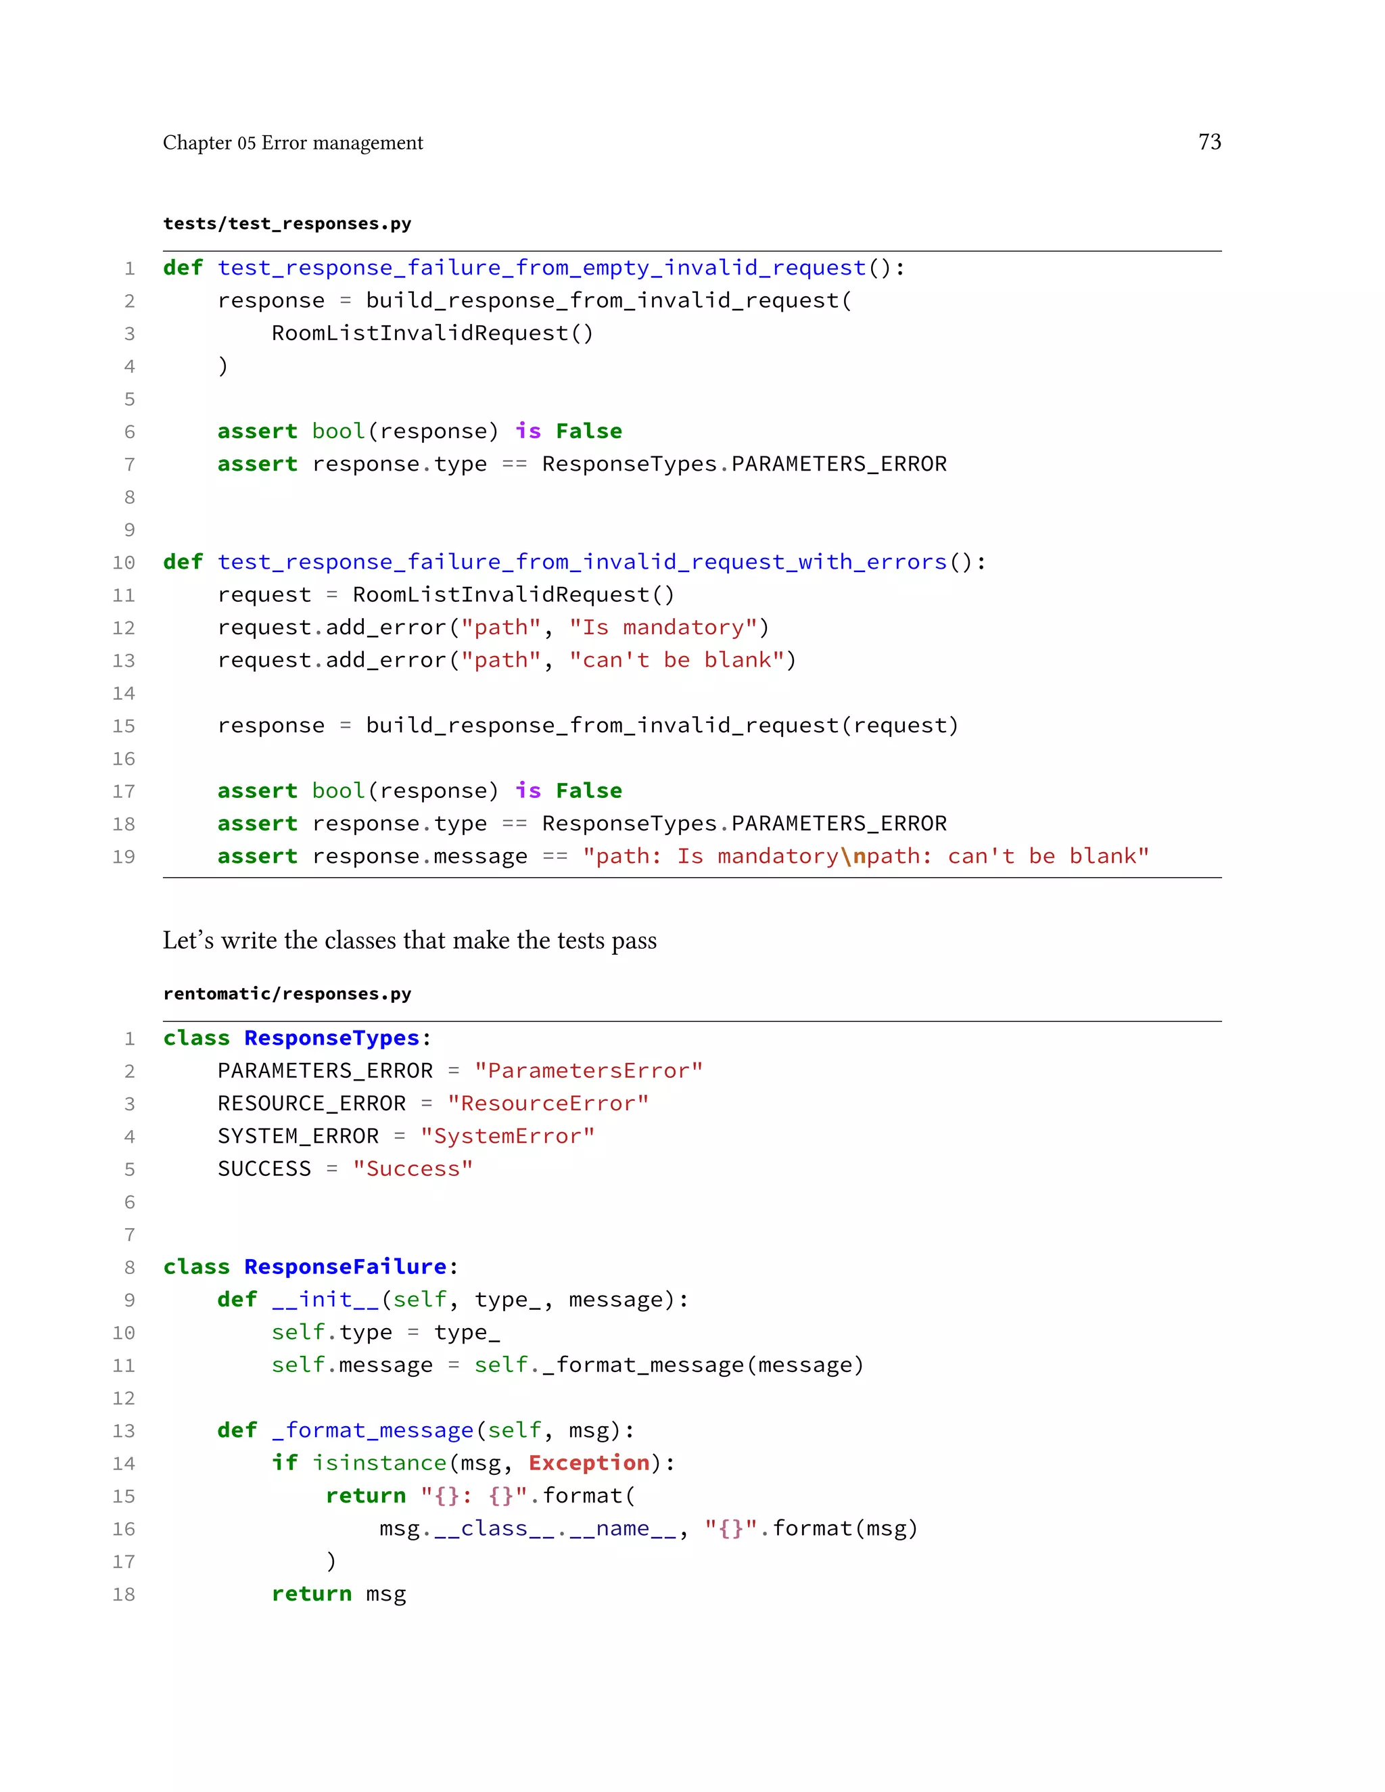Click the page number 73
The height and width of the screenshot is (1792, 1385).
(x=1209, y=142)
